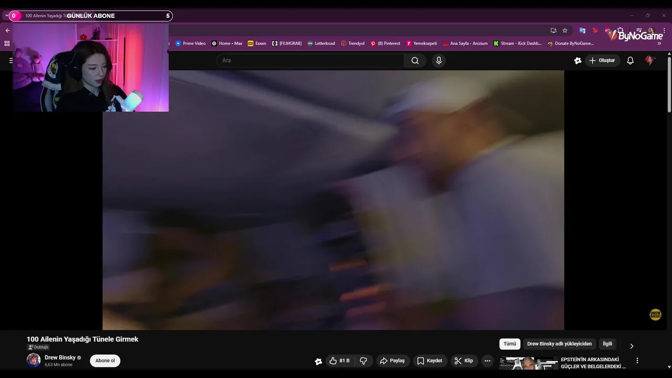The height and width of the screenshot is (378, 672).
Task: Click the Oluştur create button
Action: click(x=602, y=60)
